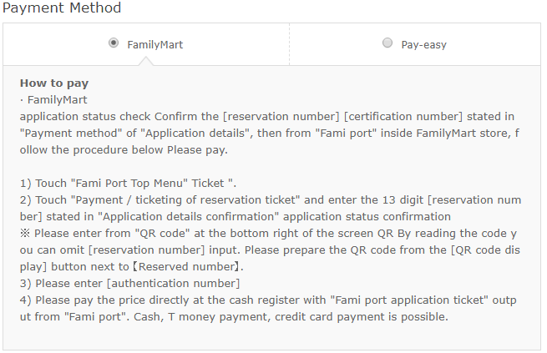Viewport: 547px width, 353px height.
Task: Click the Pay-easy payment option label
Action: [x=423, y=44]
